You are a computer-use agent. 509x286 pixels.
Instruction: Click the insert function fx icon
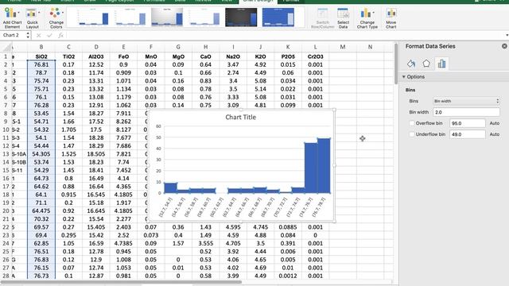pyautogui.click(x=60, y=35)
